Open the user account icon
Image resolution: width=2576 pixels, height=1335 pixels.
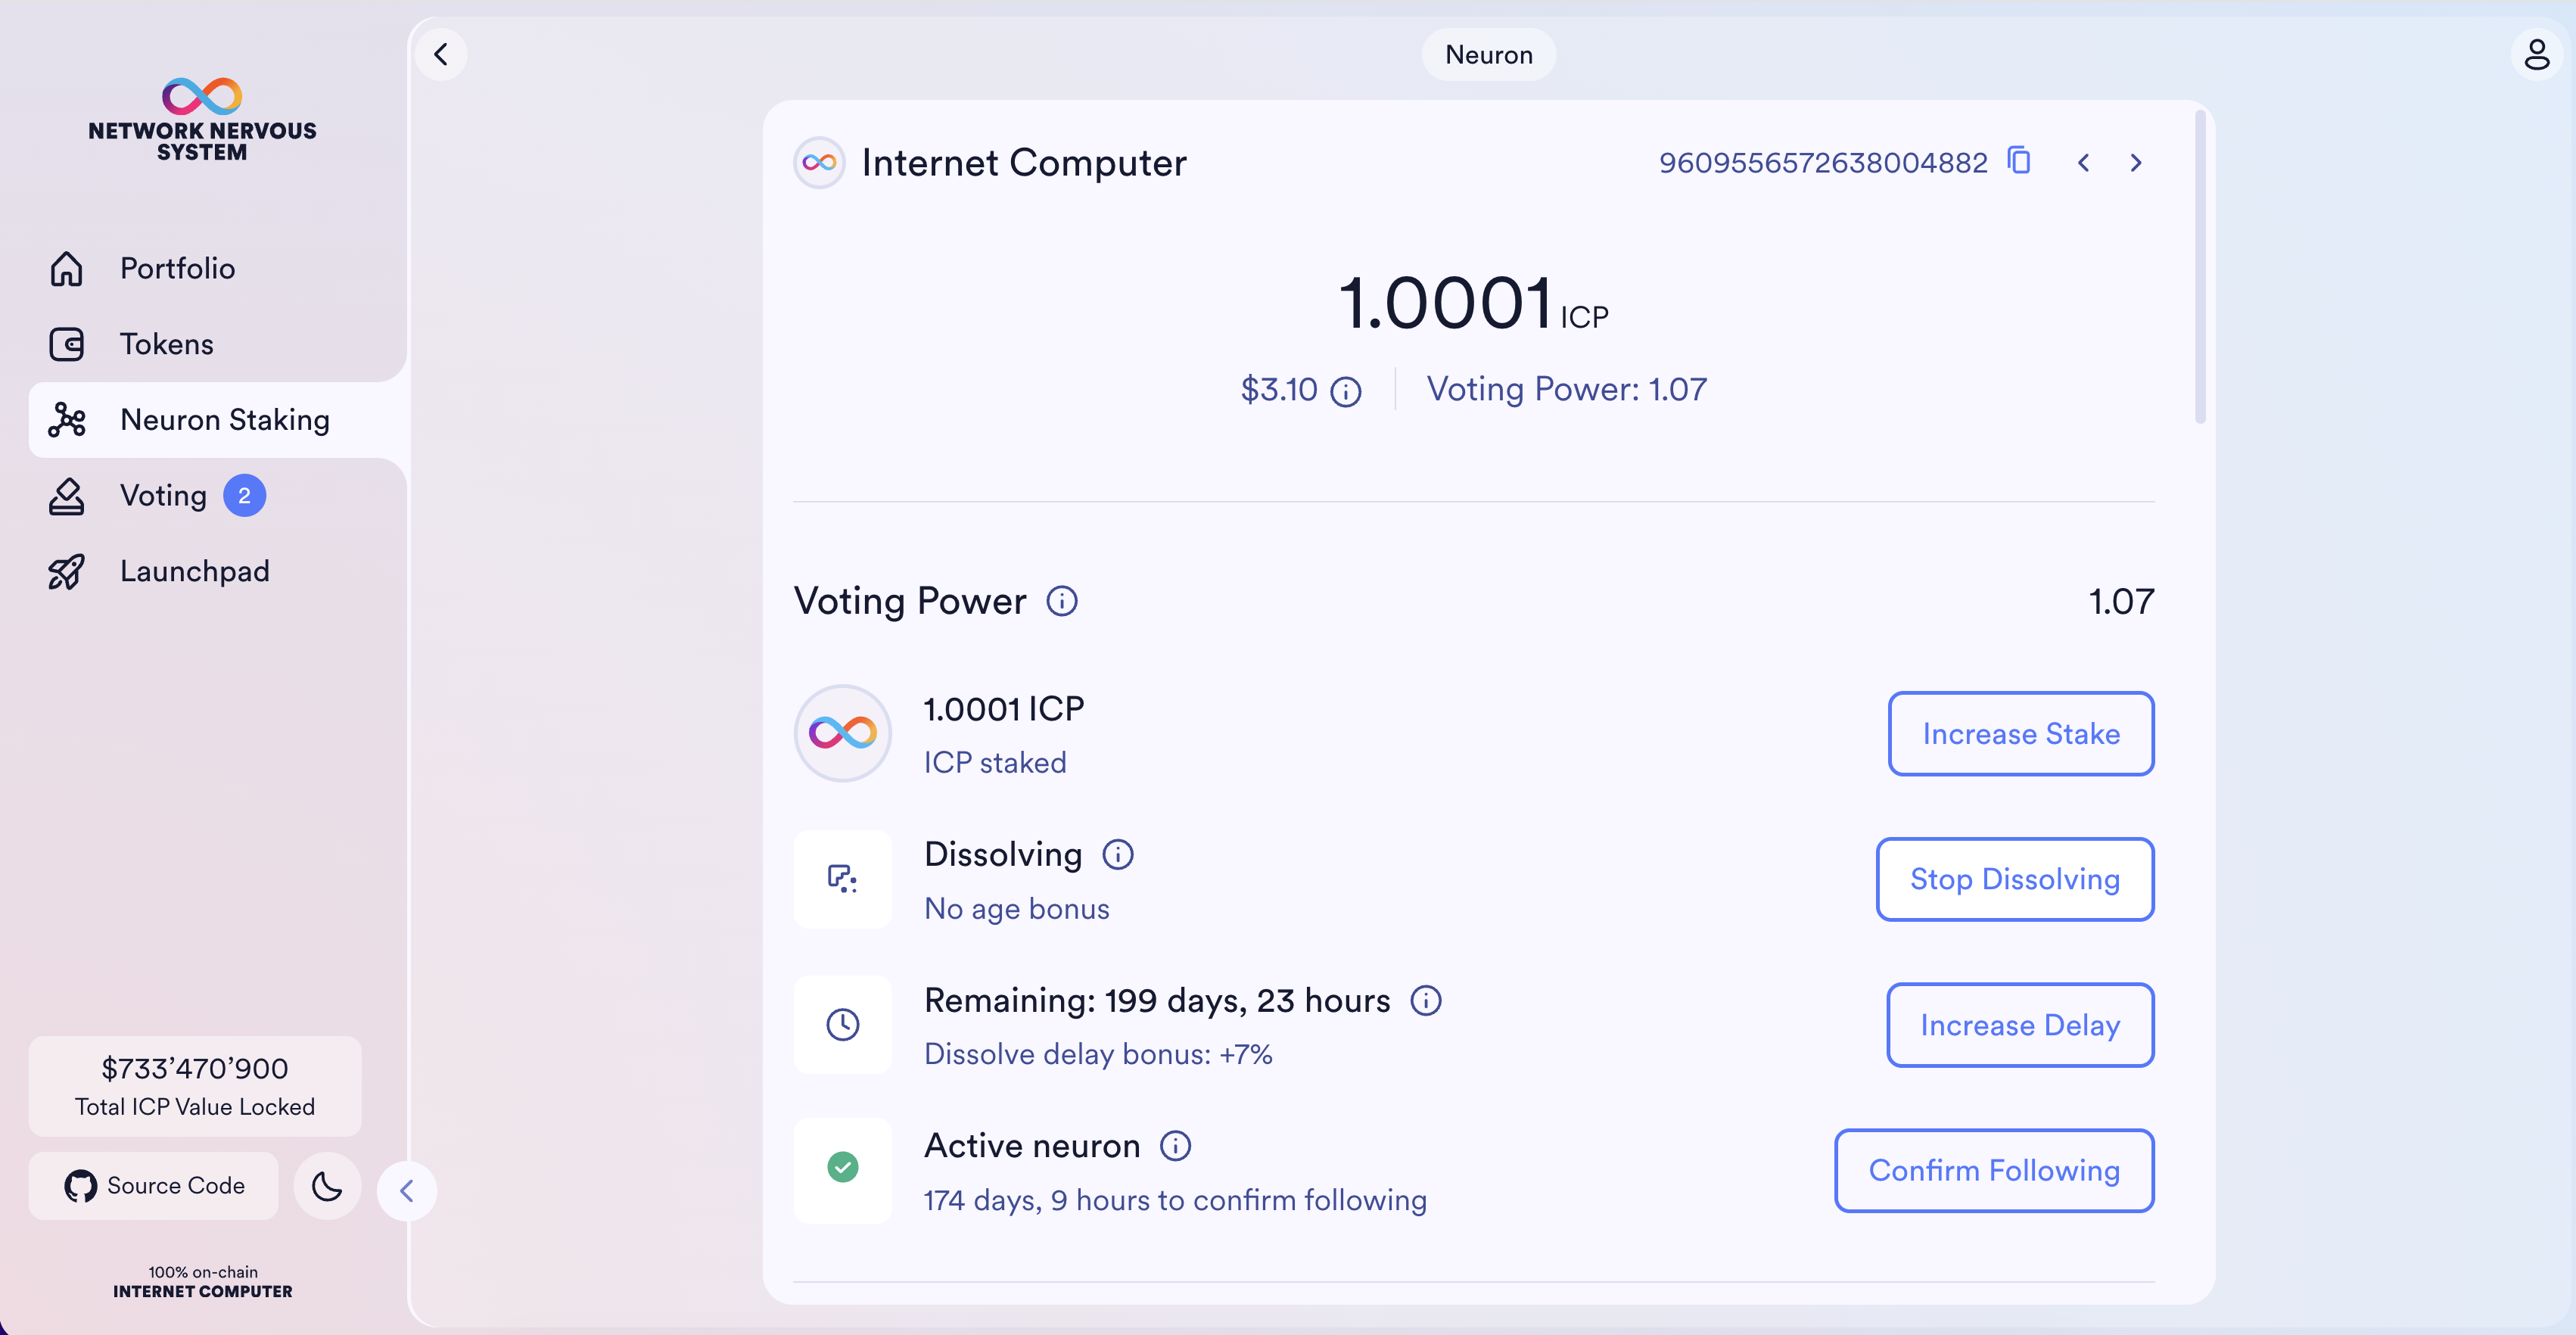coord(2536,55)
